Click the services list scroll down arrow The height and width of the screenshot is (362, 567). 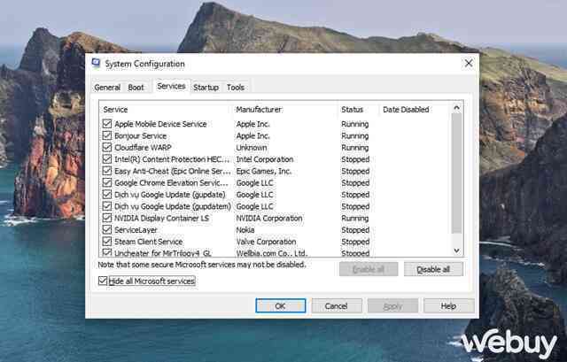click(457, 250)
